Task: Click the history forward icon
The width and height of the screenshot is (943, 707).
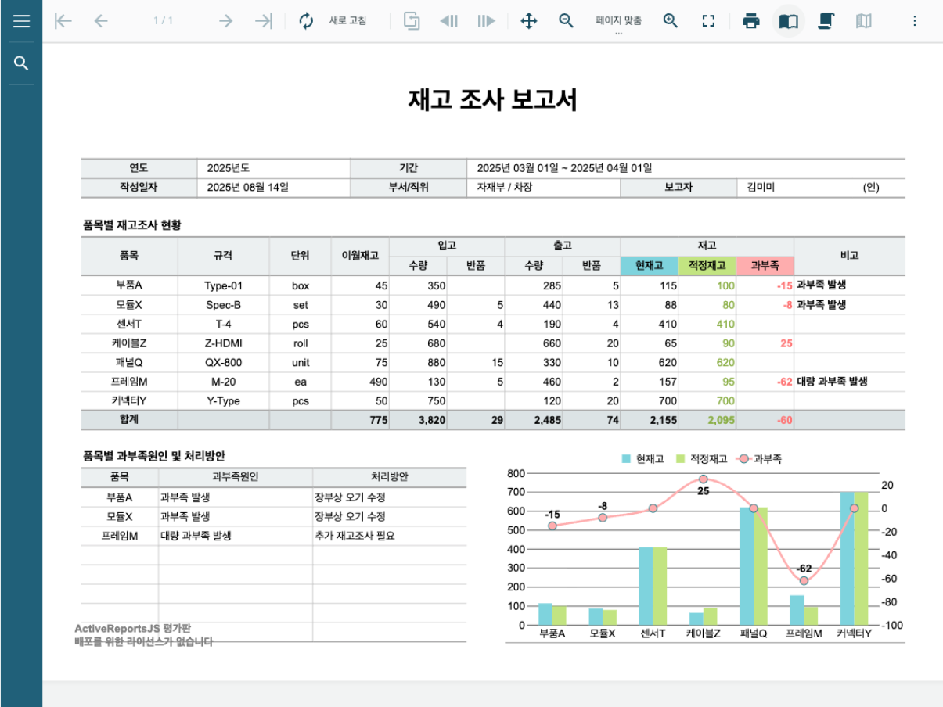Action: (x=487, y=21)
